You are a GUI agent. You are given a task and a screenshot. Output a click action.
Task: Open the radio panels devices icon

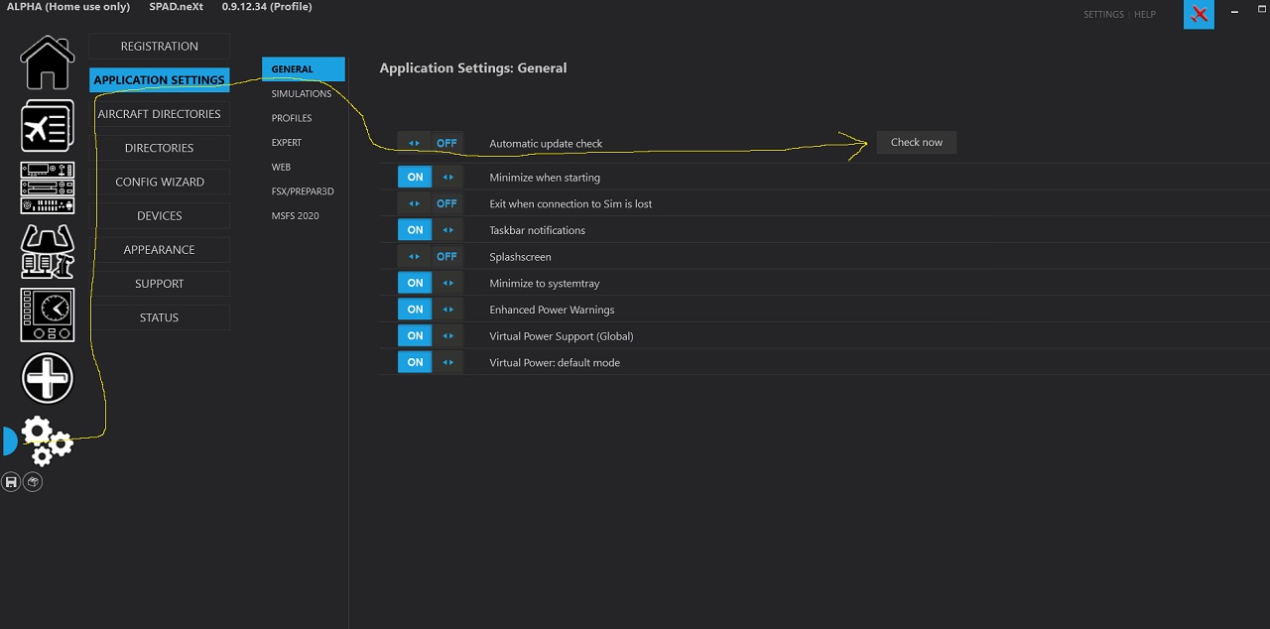point(48,189)
